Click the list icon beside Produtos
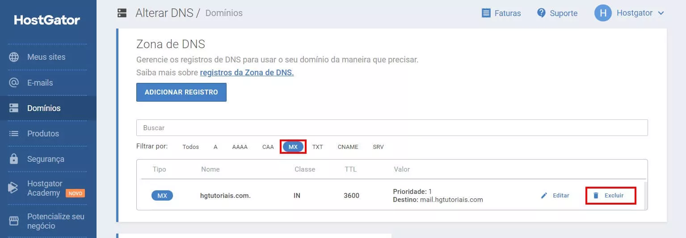This screenshot has height=238, width=686. tap(14, 133)
